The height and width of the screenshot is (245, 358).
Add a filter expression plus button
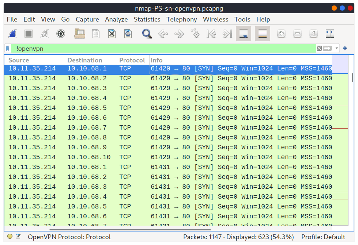345,48
